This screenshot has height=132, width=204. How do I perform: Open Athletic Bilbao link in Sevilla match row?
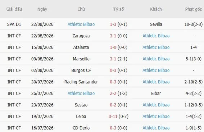[81, 24]
